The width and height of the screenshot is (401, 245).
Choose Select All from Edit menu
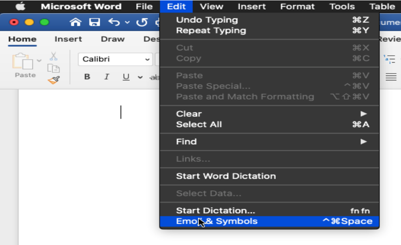coord(269,124)
